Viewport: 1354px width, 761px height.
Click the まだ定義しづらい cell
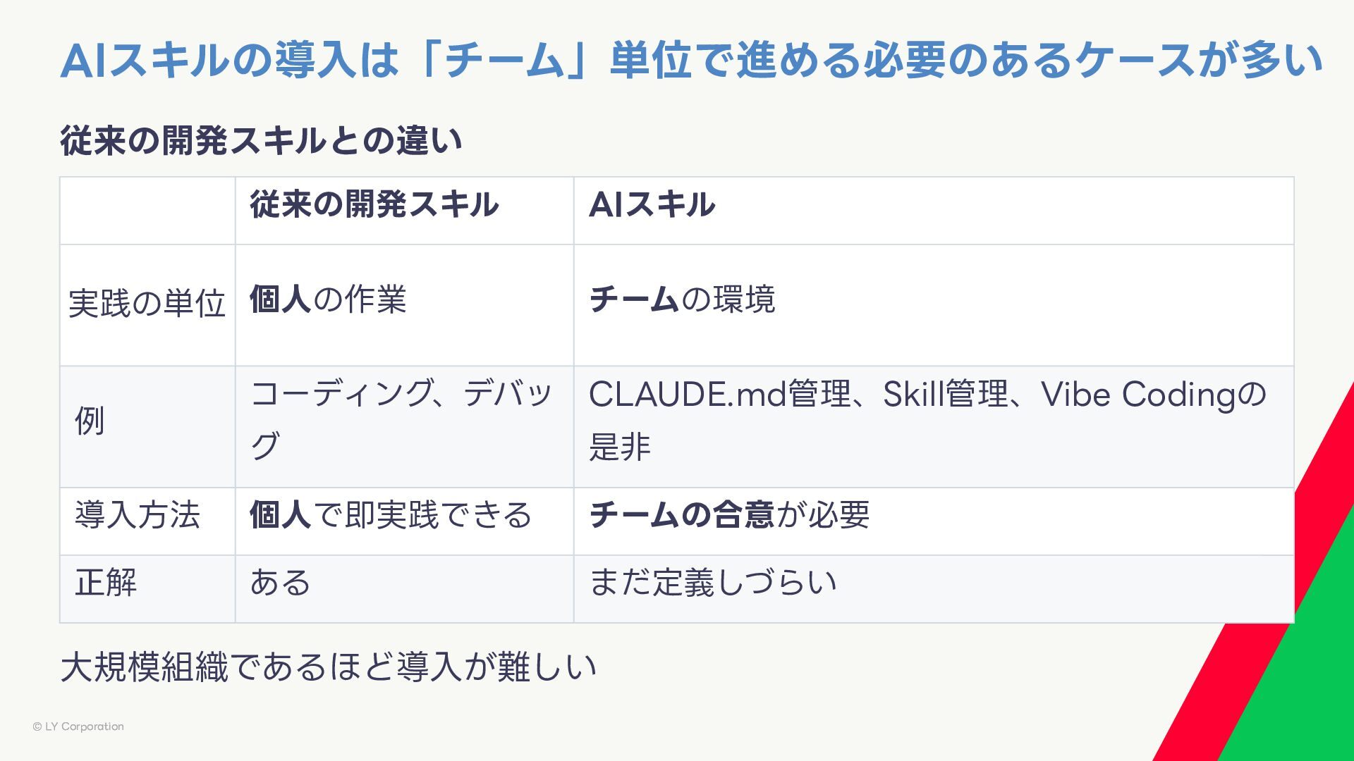tap(712, 583)
